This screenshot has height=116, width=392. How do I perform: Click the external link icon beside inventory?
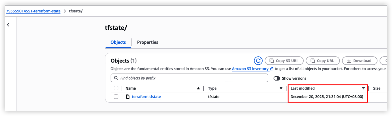pyautogui.click(x=272, y=69)
